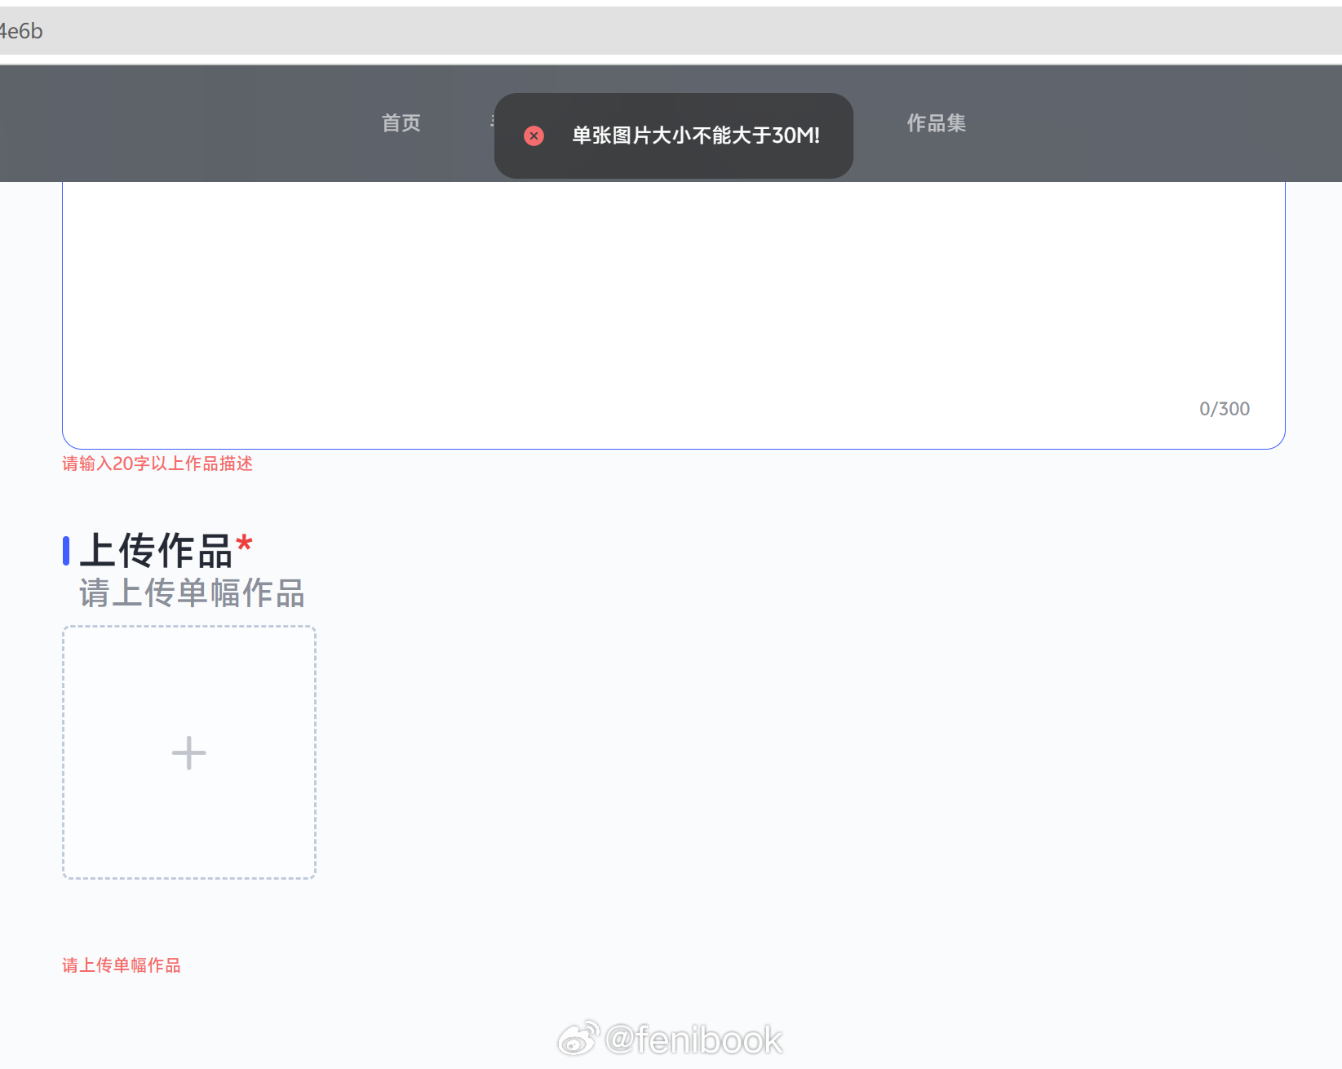1342x1069 pixels.
Task: Click the gray 请上传单幅作品 hint below heading
Action: (192, 593)
